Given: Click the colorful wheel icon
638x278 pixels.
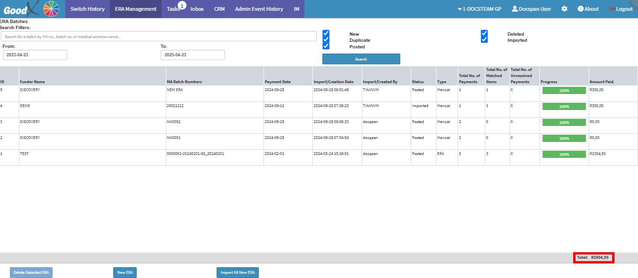Looking at the screenshot, I should 51,9.
